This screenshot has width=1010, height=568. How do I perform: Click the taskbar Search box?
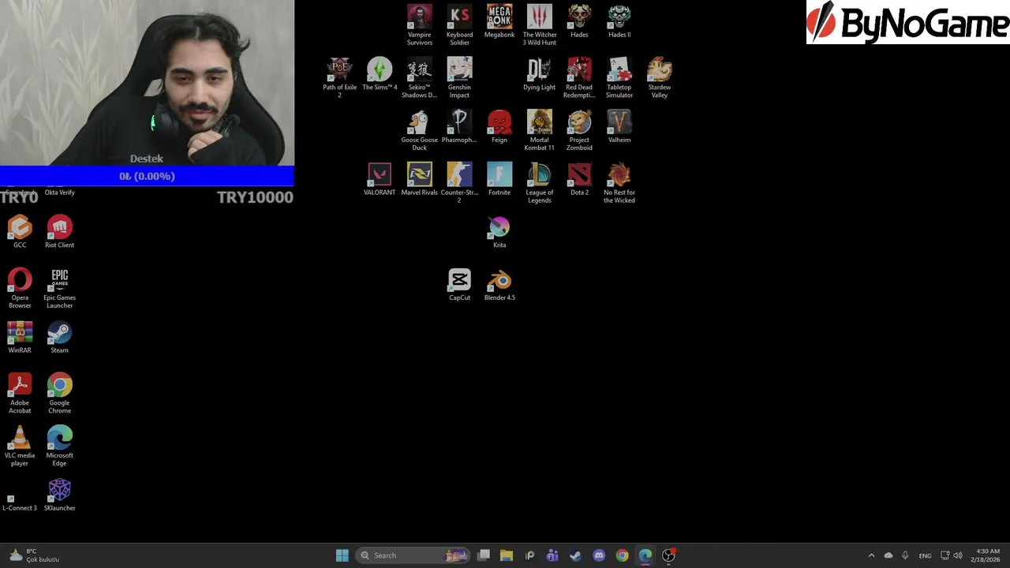[413, 555]
